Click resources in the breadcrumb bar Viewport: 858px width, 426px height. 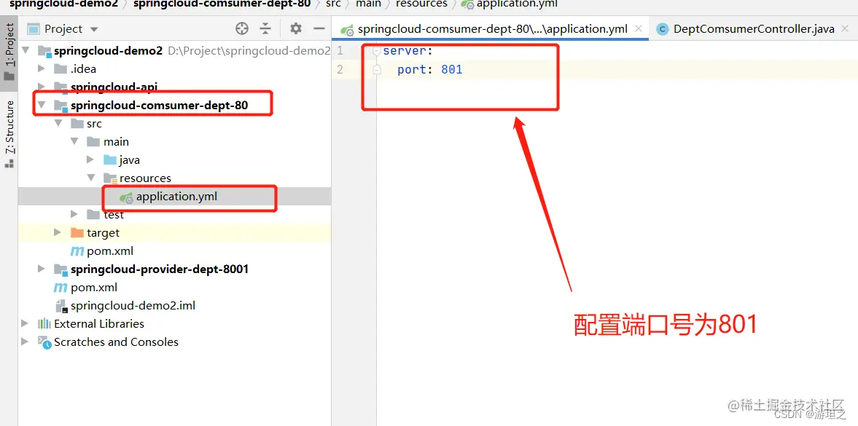[x=421, y=4]
